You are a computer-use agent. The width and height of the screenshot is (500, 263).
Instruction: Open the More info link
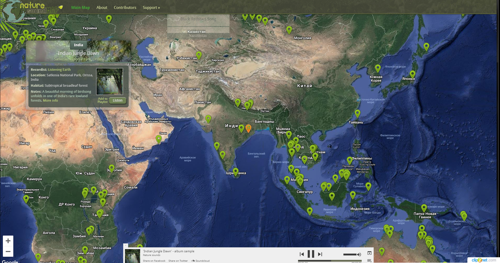coord(50,100)
